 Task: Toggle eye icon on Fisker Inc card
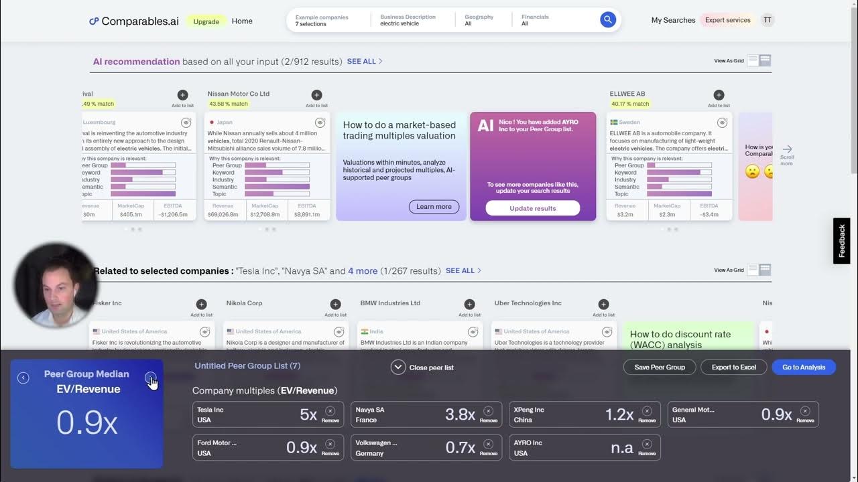pos(204,332)
